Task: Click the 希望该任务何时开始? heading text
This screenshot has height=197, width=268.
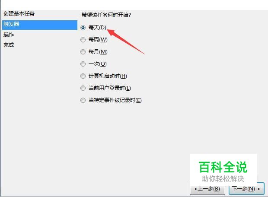Action: 106,15
